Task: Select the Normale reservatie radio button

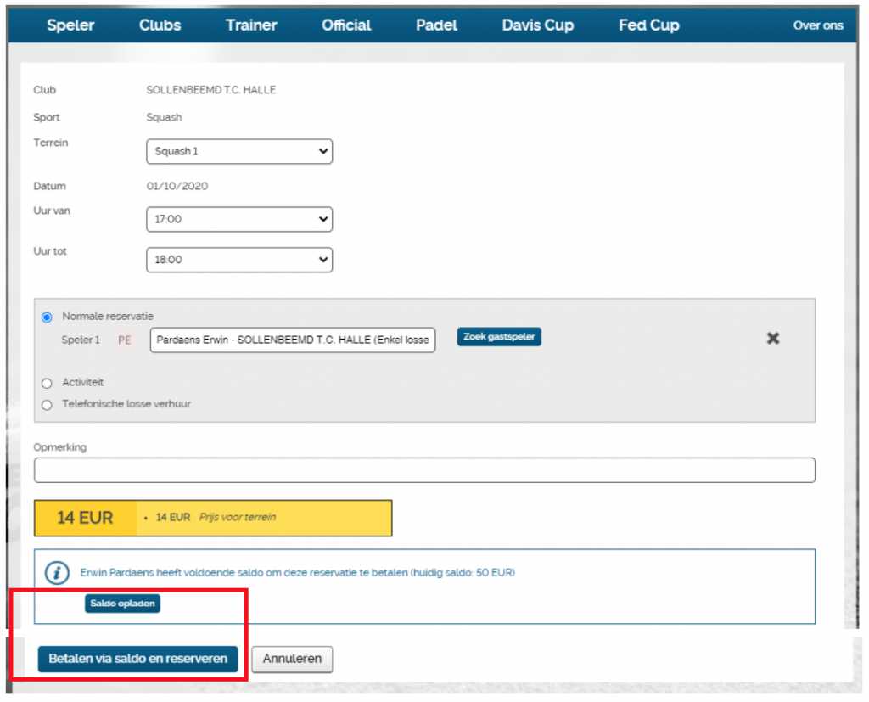Action: coord(47,317)
